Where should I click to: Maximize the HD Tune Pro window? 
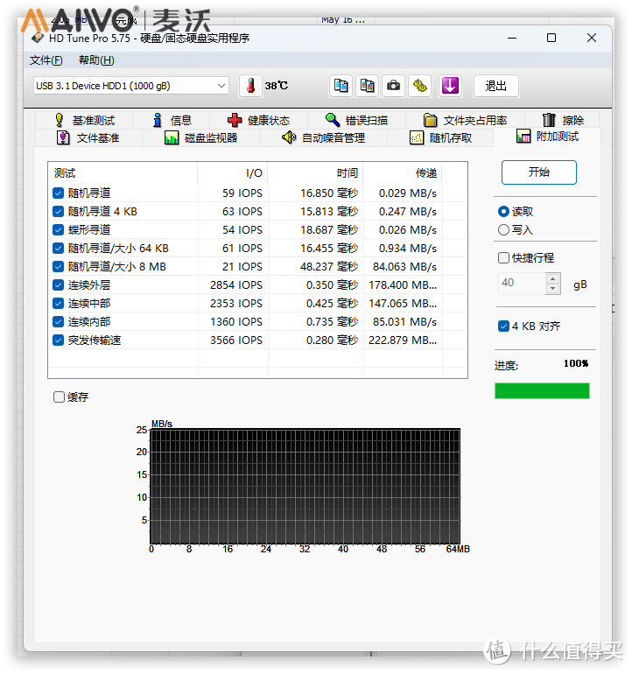coord(551,38)
